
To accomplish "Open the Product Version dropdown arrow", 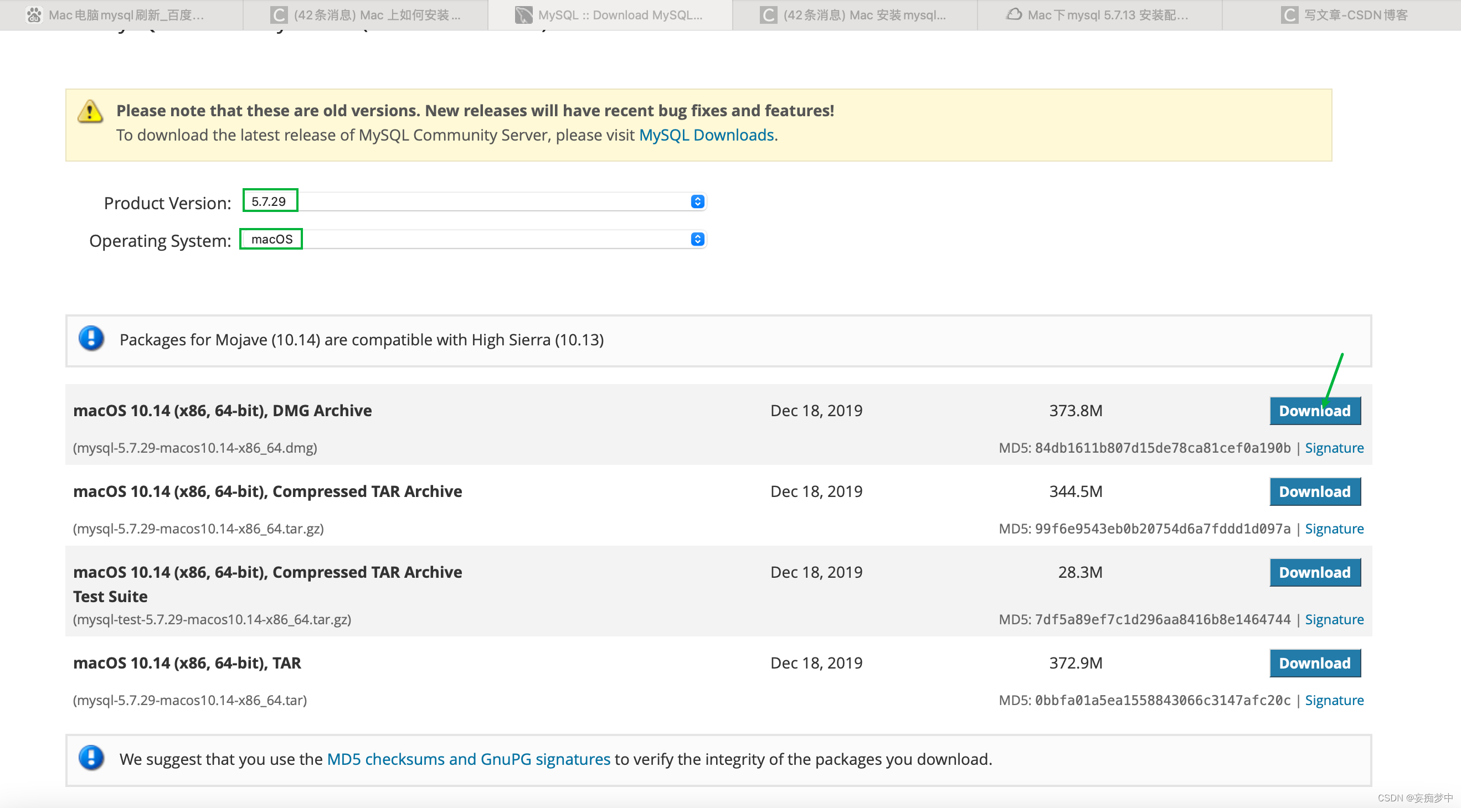I will pos(698,201).
